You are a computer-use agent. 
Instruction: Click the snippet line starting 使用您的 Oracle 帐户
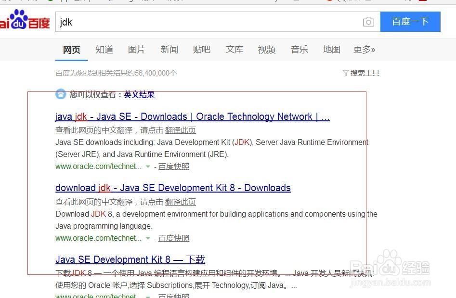(x=176, y=285)
